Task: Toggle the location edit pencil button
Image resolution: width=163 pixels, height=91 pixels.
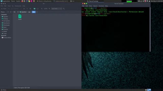Action: (15, 12)
